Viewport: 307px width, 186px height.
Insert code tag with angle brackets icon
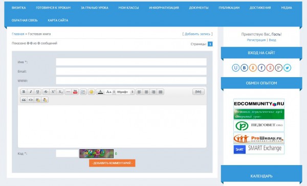point(31,100)
